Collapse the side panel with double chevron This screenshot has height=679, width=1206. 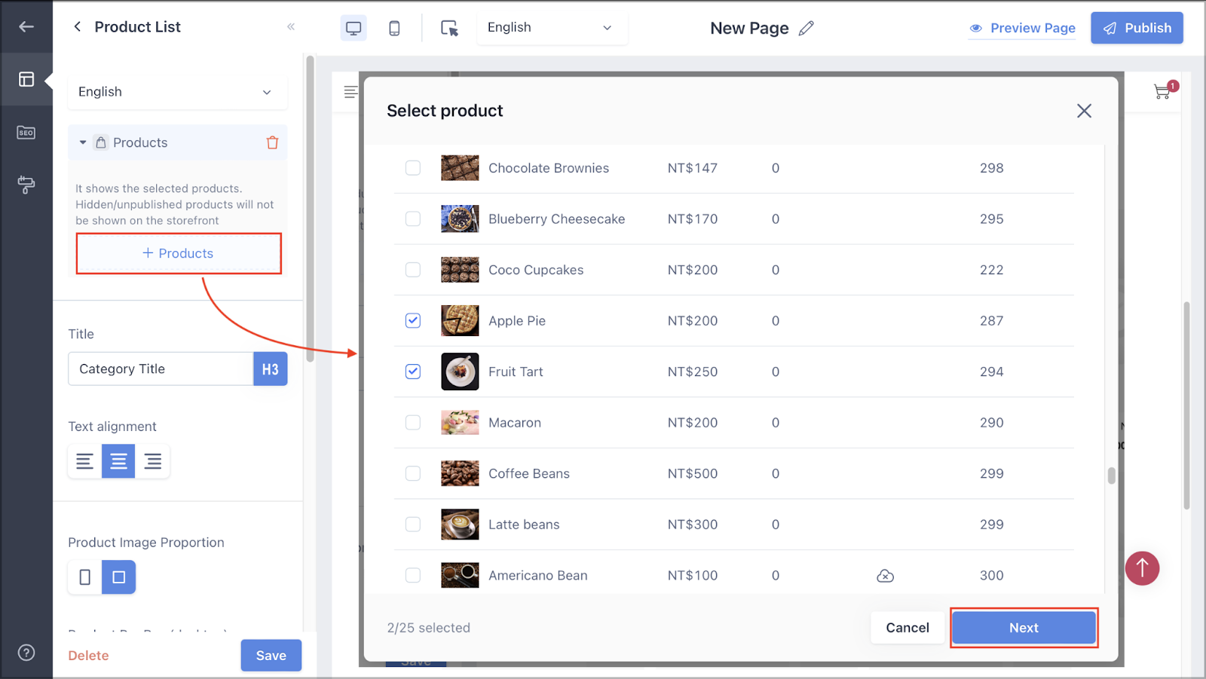pos(291,27)
